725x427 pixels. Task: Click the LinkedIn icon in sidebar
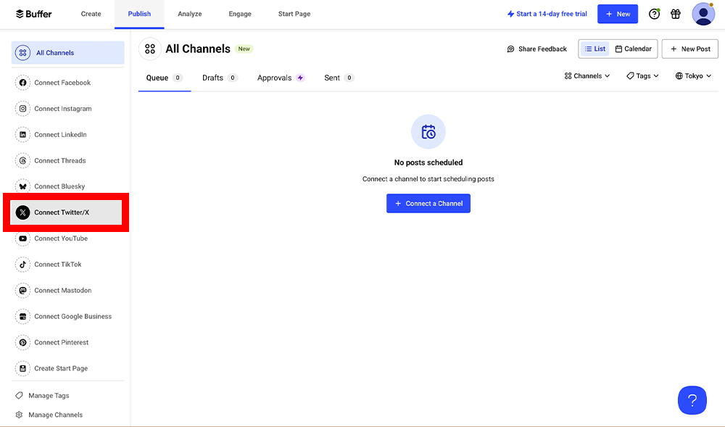click(x=22, y=134)
